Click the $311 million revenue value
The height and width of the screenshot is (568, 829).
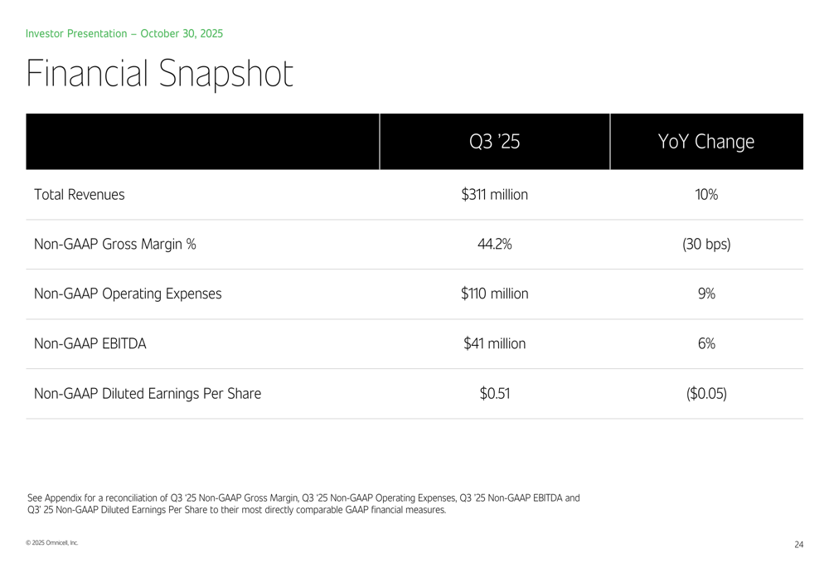495,195
